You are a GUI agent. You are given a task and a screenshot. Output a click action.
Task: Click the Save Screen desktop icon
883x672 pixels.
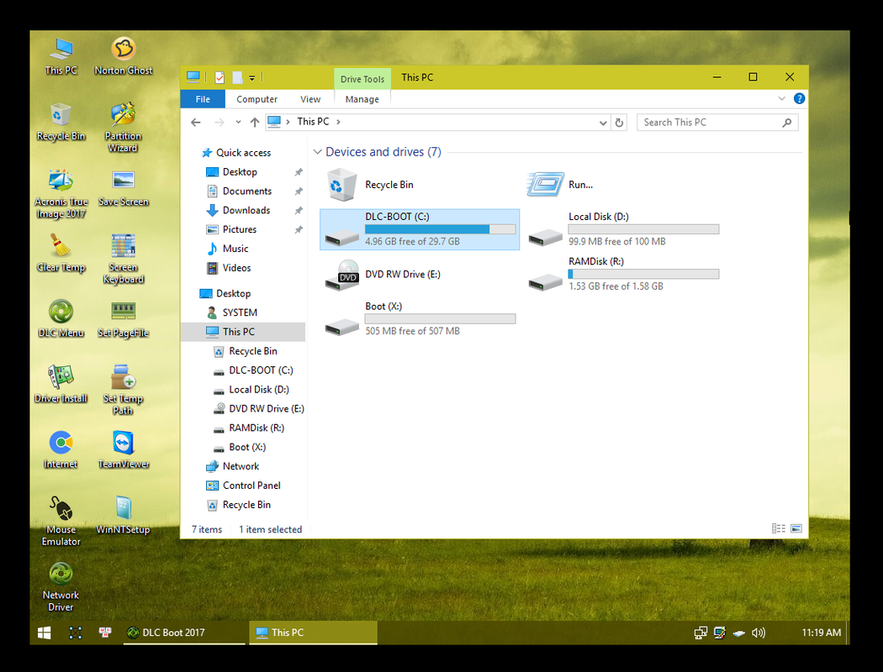point(124,188)
